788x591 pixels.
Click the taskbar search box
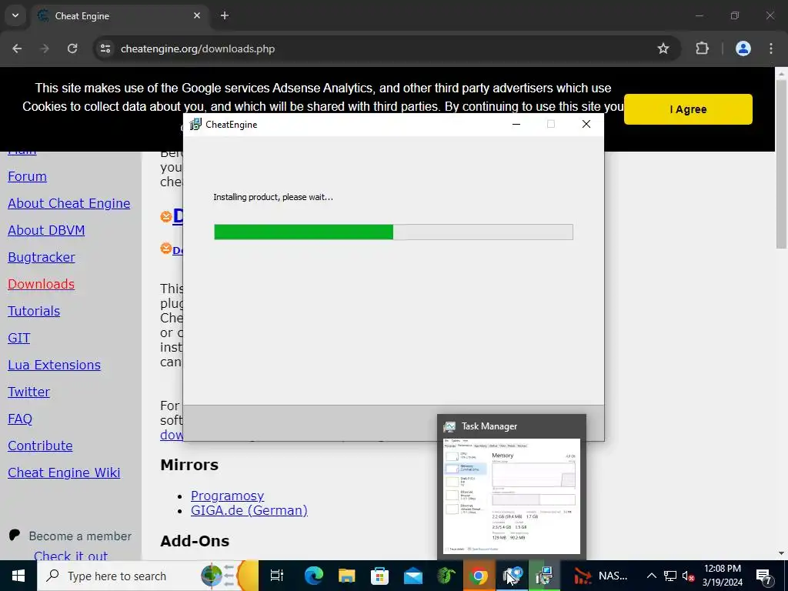(148, 576)
